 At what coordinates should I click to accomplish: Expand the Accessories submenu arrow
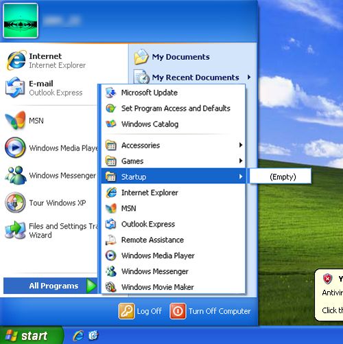point(240,145)
